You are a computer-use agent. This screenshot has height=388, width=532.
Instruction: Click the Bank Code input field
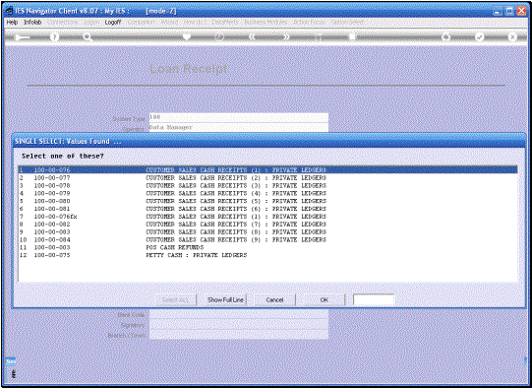coord(239,314)
